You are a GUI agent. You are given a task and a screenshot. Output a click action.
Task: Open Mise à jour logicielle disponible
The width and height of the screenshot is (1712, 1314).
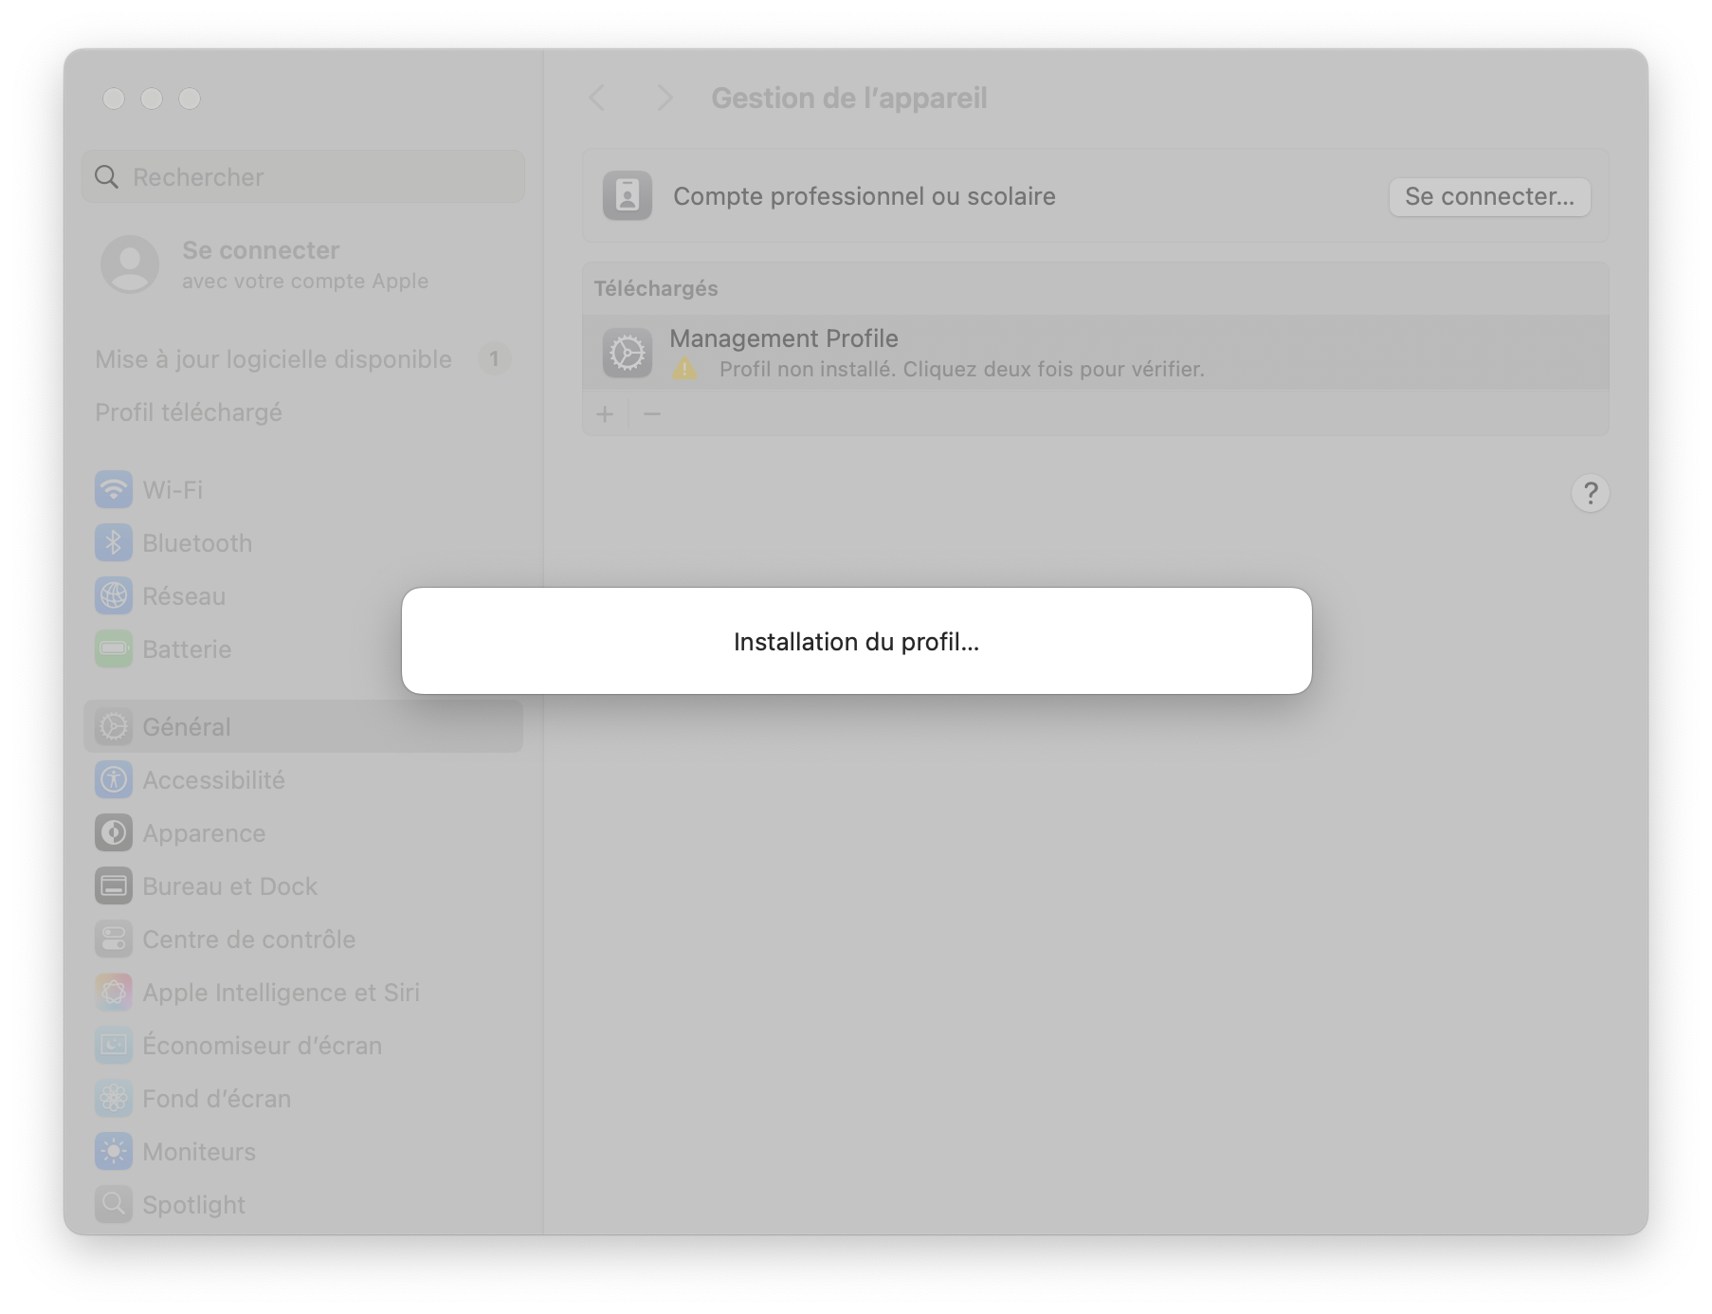[273, 359]
